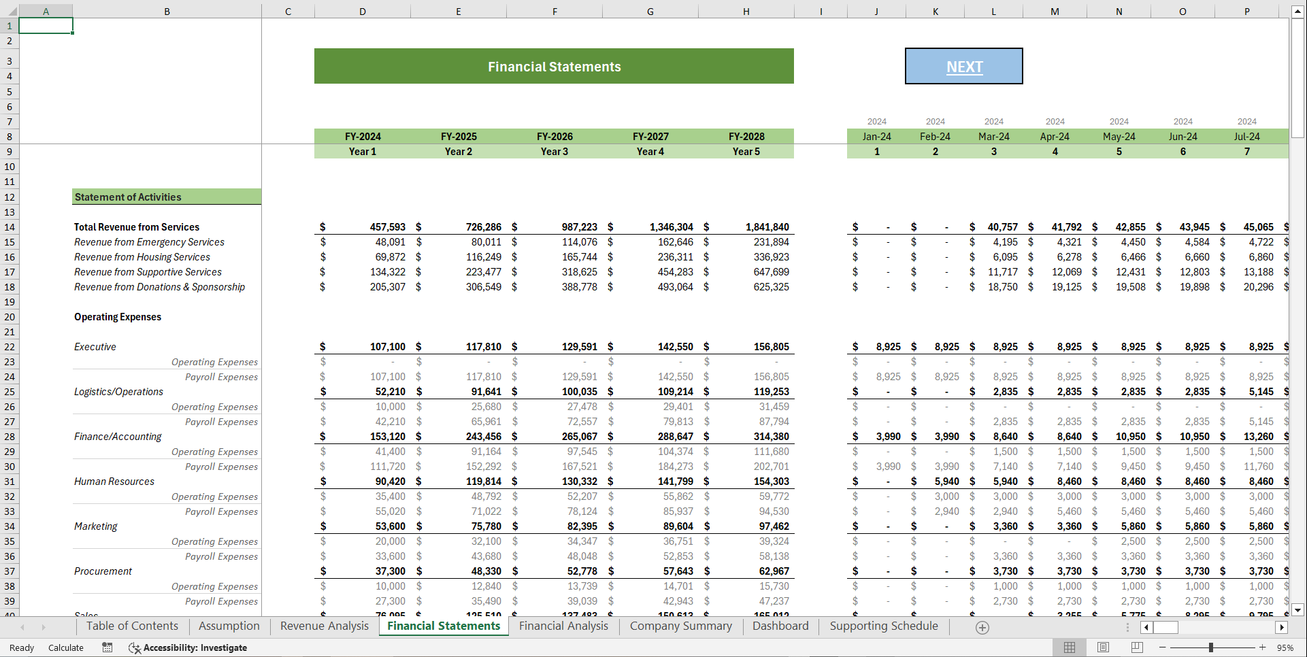Add a new worksheet with the plus icon
The image size is (1307, 657).
coord(982,626)
